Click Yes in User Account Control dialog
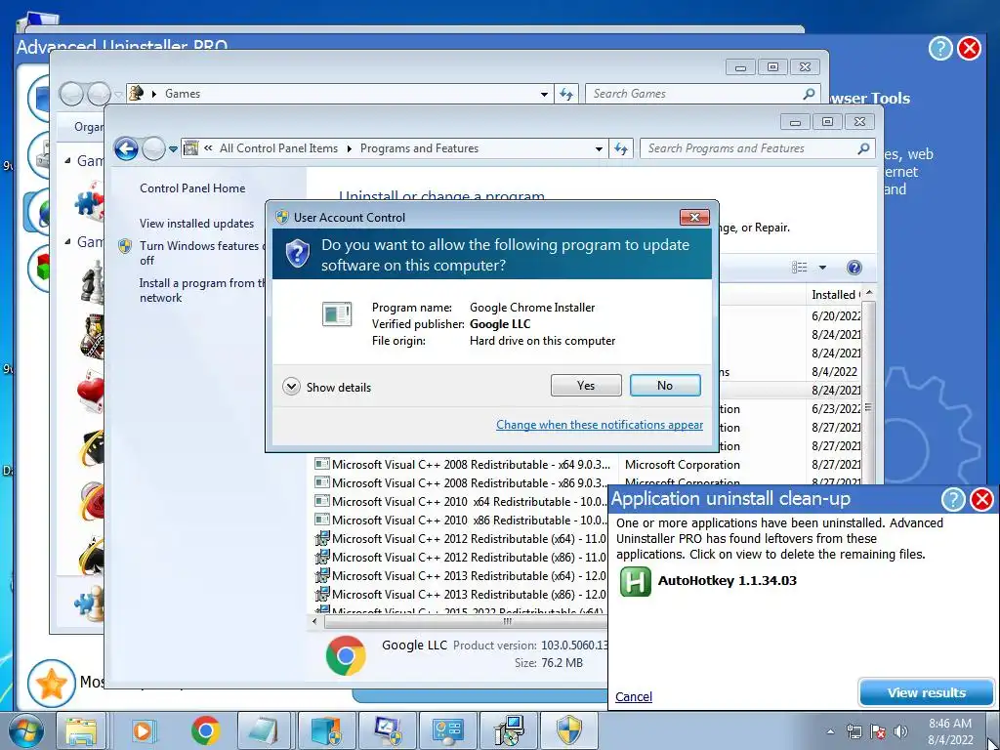The height and width of the screenshot is (750, 1000). pos(586,385)
